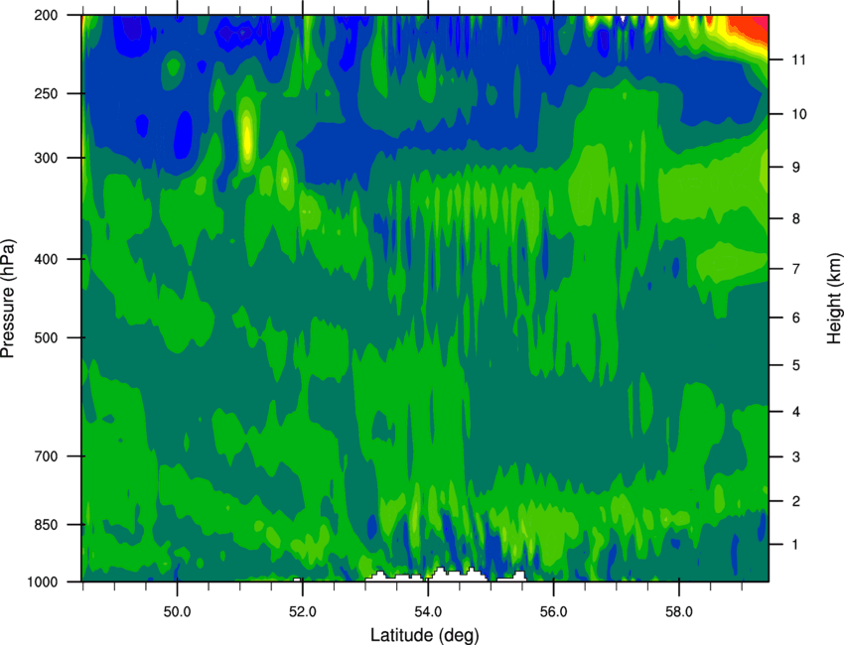Pick the 3 km height label
The height and width of the screenshot is (645, 844).
(796, 456)
